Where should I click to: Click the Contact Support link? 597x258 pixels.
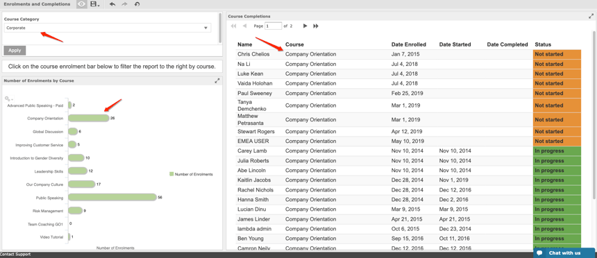tap(15, 255)
